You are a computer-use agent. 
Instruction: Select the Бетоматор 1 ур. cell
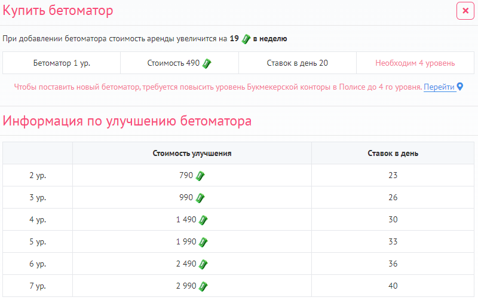coord(62,63)
